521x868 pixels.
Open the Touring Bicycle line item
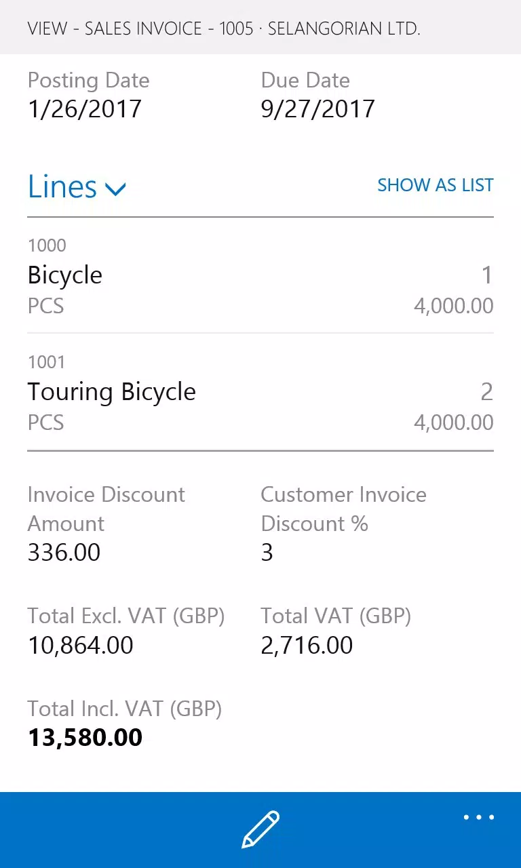click(260, 392)
